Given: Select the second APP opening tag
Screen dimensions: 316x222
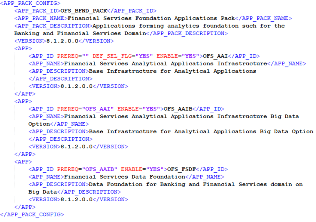Looking at the screenshot, I should [23, 101].
